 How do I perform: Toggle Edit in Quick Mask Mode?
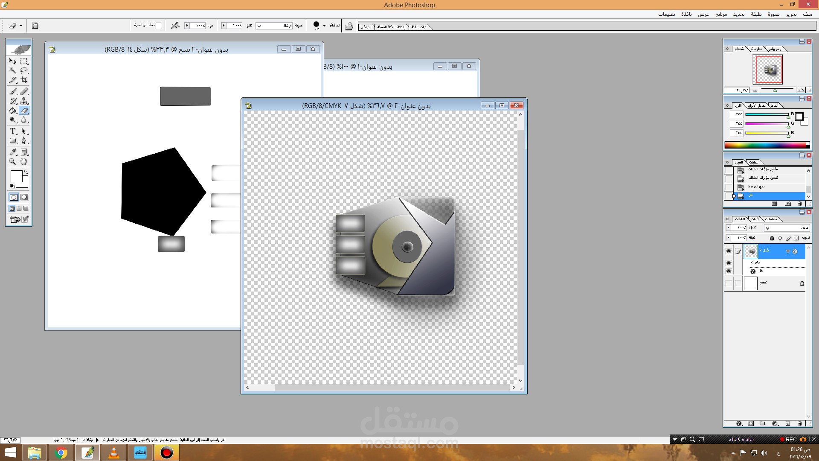[24, 197]
